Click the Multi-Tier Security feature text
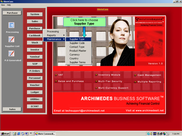This screenshot has width=182, height=136. point(110,81)
